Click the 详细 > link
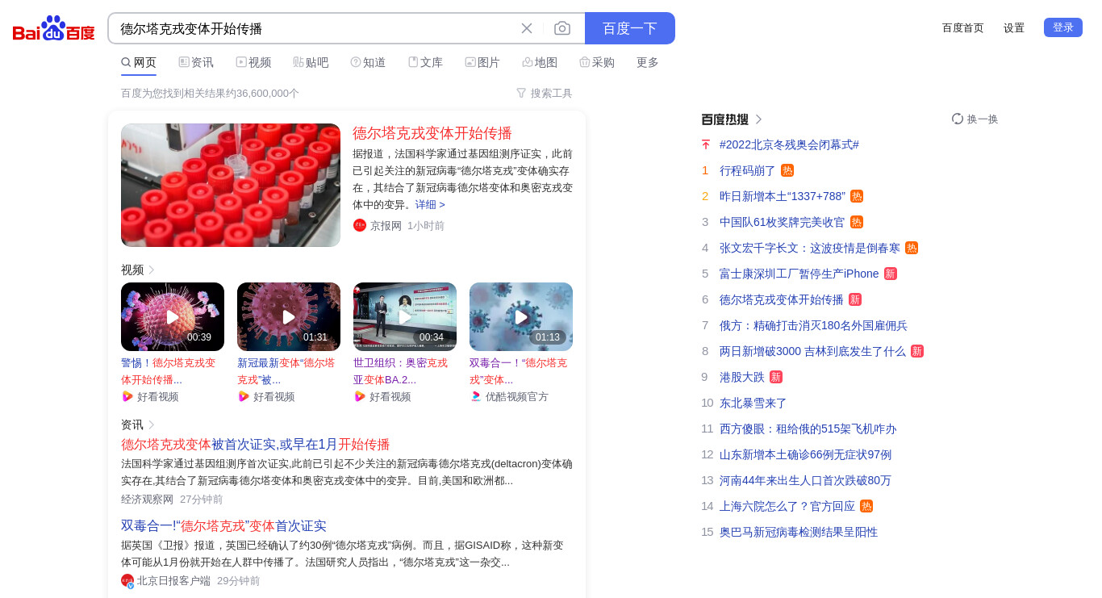This screenshot has height=598, width=1102. 430,205
